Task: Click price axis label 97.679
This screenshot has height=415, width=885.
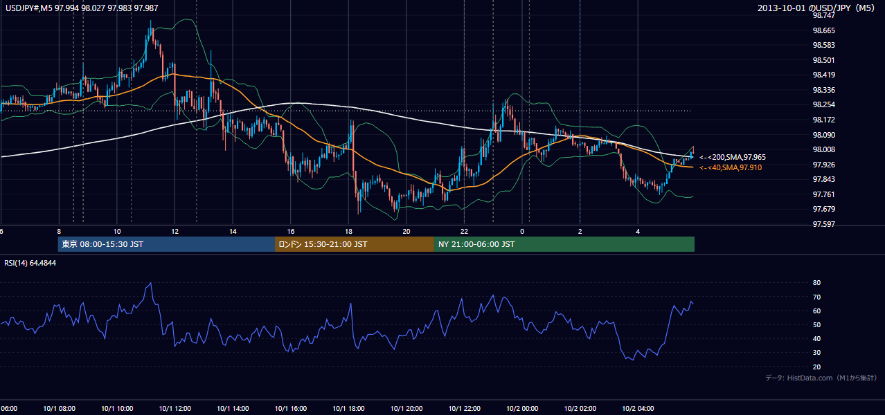Action: point(823,209)
